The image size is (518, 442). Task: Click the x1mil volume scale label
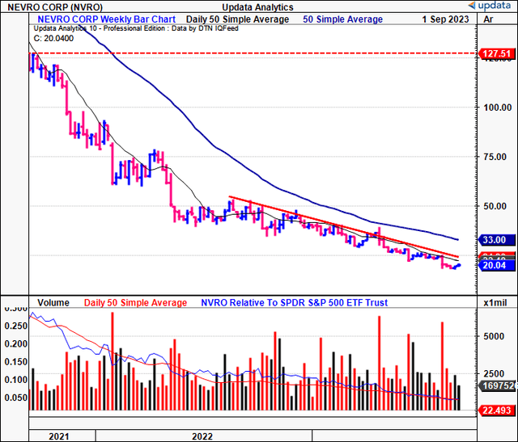pyautogui.click(x=495, y=302)
